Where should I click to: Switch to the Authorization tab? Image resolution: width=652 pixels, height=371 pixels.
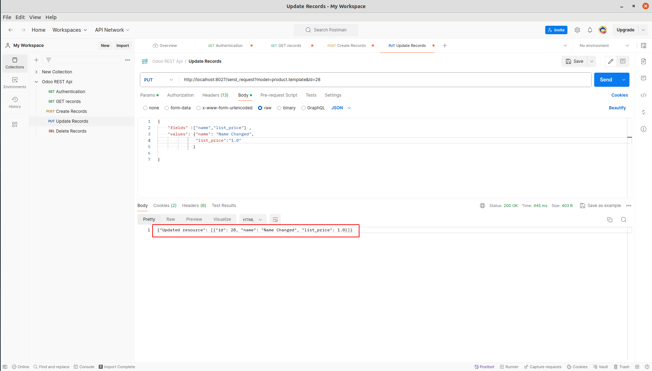(180, 95)
